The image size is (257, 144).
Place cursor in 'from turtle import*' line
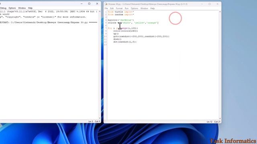[x=121, y=12]
